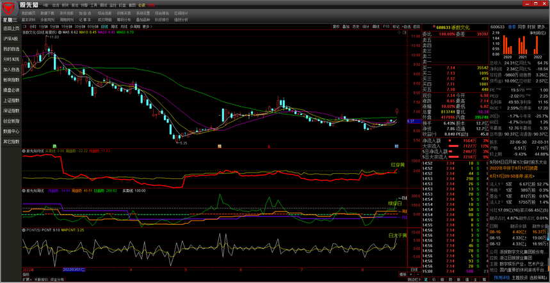Open 筹码分布 chip distribution
550x283 pixels.
click(x=124, y=20)
